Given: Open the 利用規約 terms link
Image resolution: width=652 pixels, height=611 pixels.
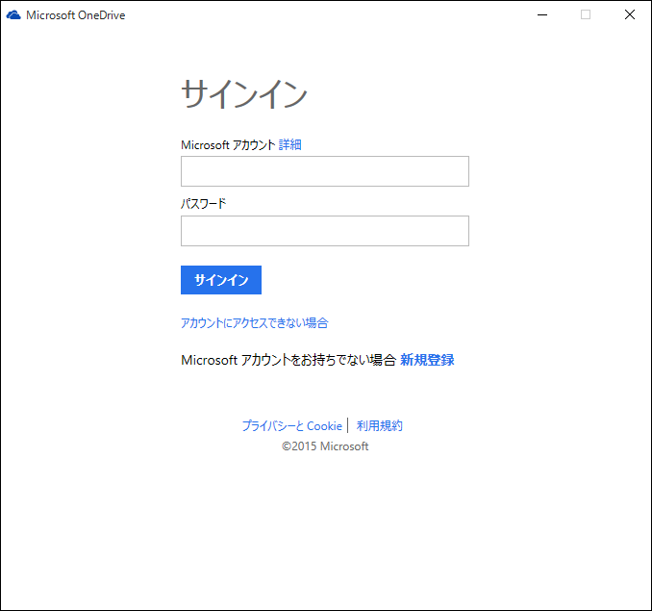Looking at the screenshot, I should [x=379, y=426].
